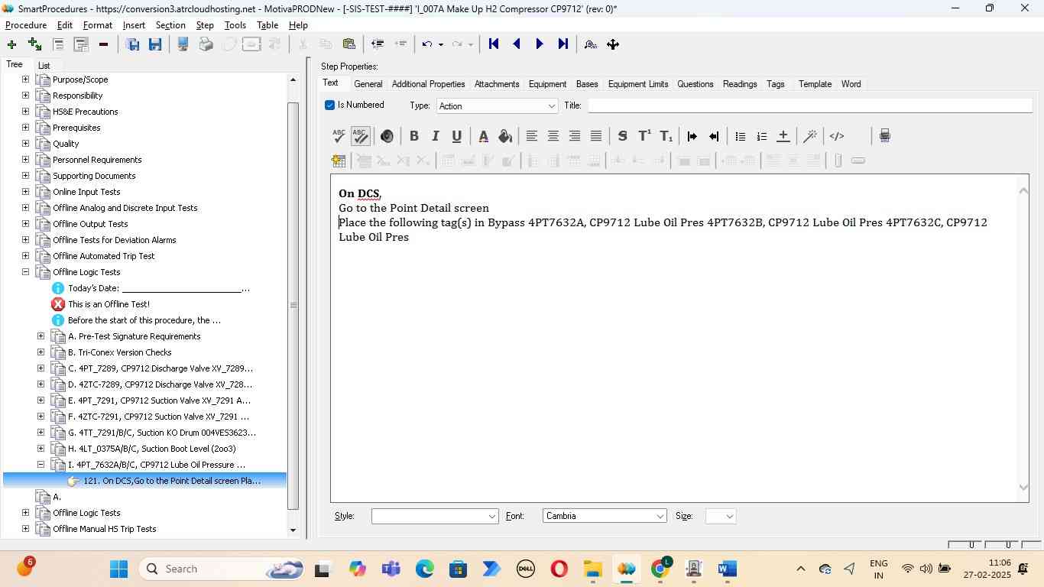Click the insert table icon
This screenshot has width=1044, height=587.
click(x=339, y=161)
